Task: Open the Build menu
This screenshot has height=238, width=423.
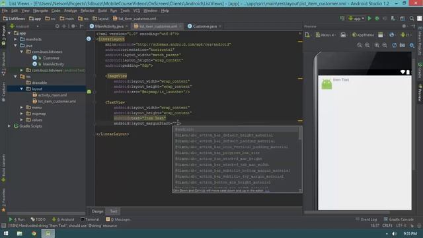Action: pos(102,11)
